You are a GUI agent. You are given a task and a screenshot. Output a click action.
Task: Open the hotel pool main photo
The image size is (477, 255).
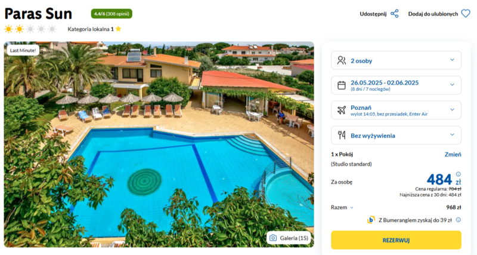(x=159, y=145)
